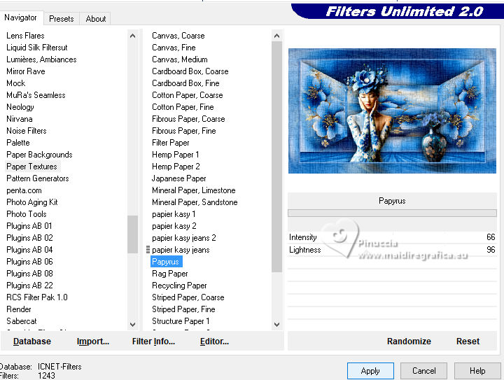The height and width of the screenshot is (380, 504).
Task: Choose papier kasy 1 filter
Action: tap(174, 214)
